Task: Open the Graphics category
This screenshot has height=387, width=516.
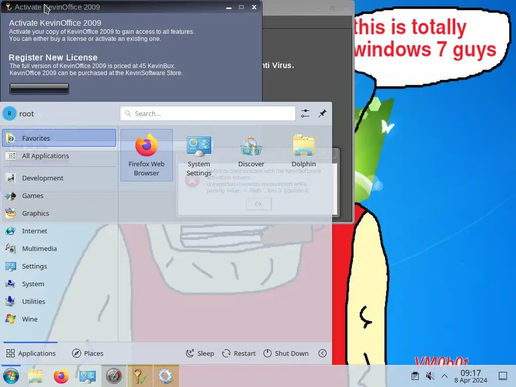Action: 59,213
